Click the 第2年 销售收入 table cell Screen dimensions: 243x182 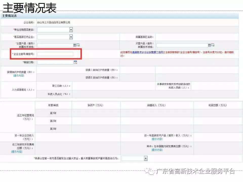click(x=157, y=121)
